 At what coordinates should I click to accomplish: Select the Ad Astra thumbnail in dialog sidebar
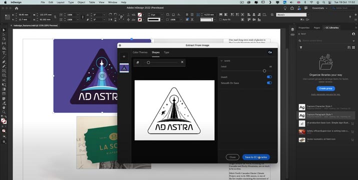(x=124, y=68)
